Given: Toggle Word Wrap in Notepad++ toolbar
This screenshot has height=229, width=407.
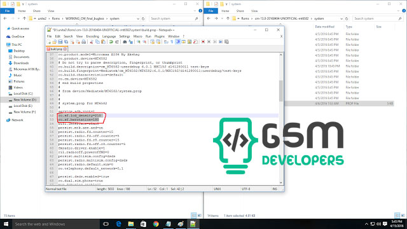Looking at the screenshot, I should pyautogui.click(x=166, y=42).
